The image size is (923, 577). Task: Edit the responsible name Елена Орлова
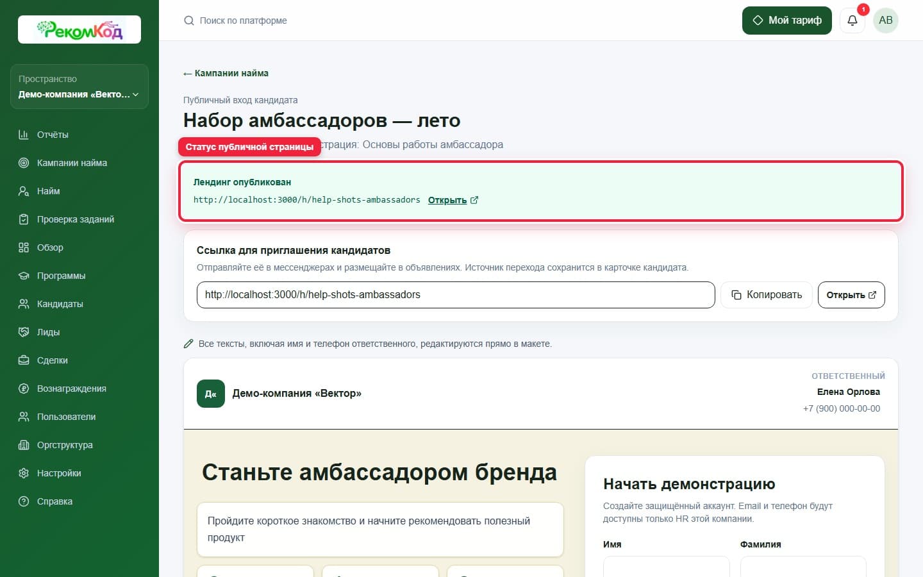tap(848, 392)
